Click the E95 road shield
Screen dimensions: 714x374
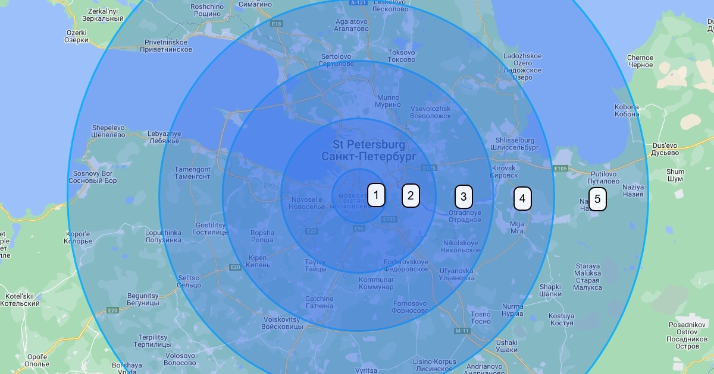click(x=358, y=227)
